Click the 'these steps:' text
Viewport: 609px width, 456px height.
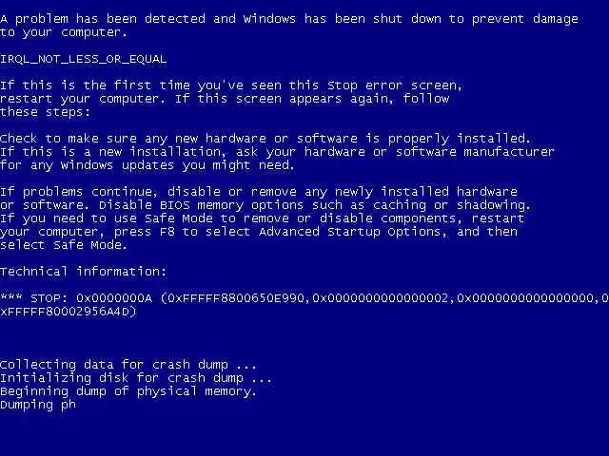coord(45,112)
